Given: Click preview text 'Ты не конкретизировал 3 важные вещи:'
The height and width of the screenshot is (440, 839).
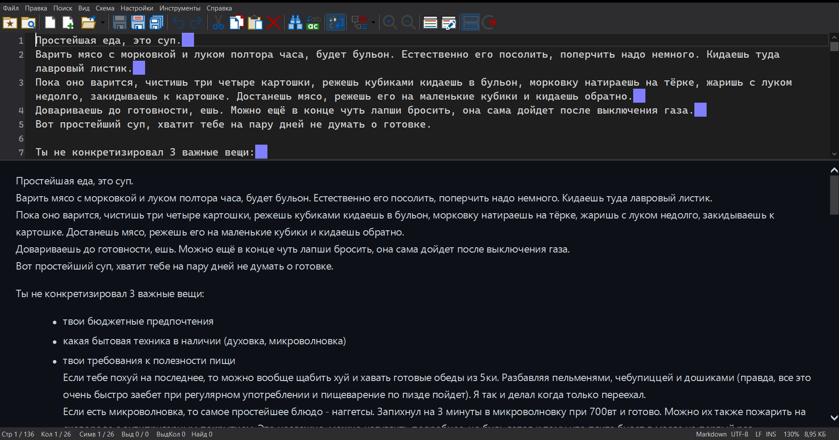Looking at the screenshot, I should click(x=110, y=294).
